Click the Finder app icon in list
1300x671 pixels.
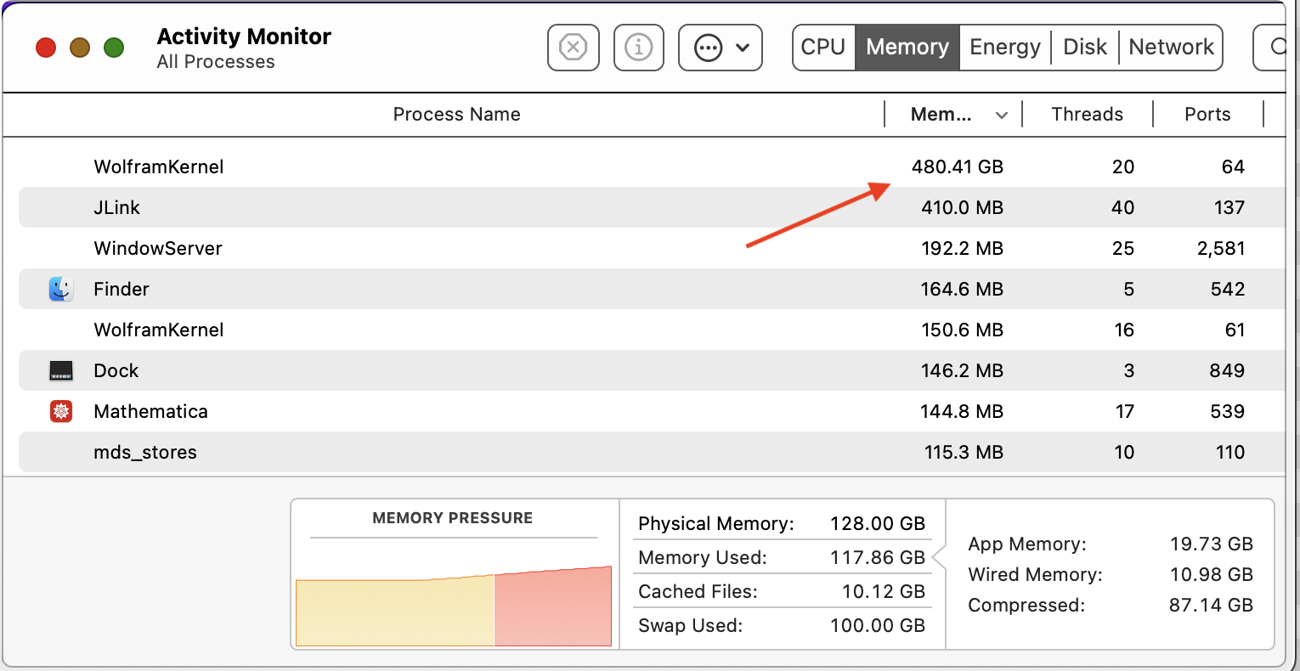point(61,289)
